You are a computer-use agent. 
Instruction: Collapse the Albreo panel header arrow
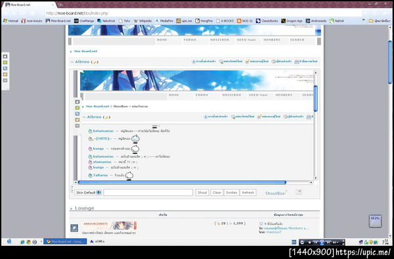pos(72,62)
